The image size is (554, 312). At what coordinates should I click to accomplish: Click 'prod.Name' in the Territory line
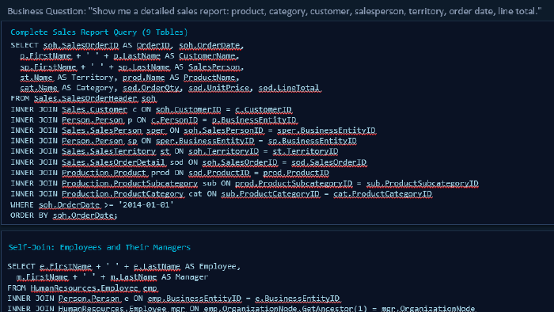(x=143, y=78)
